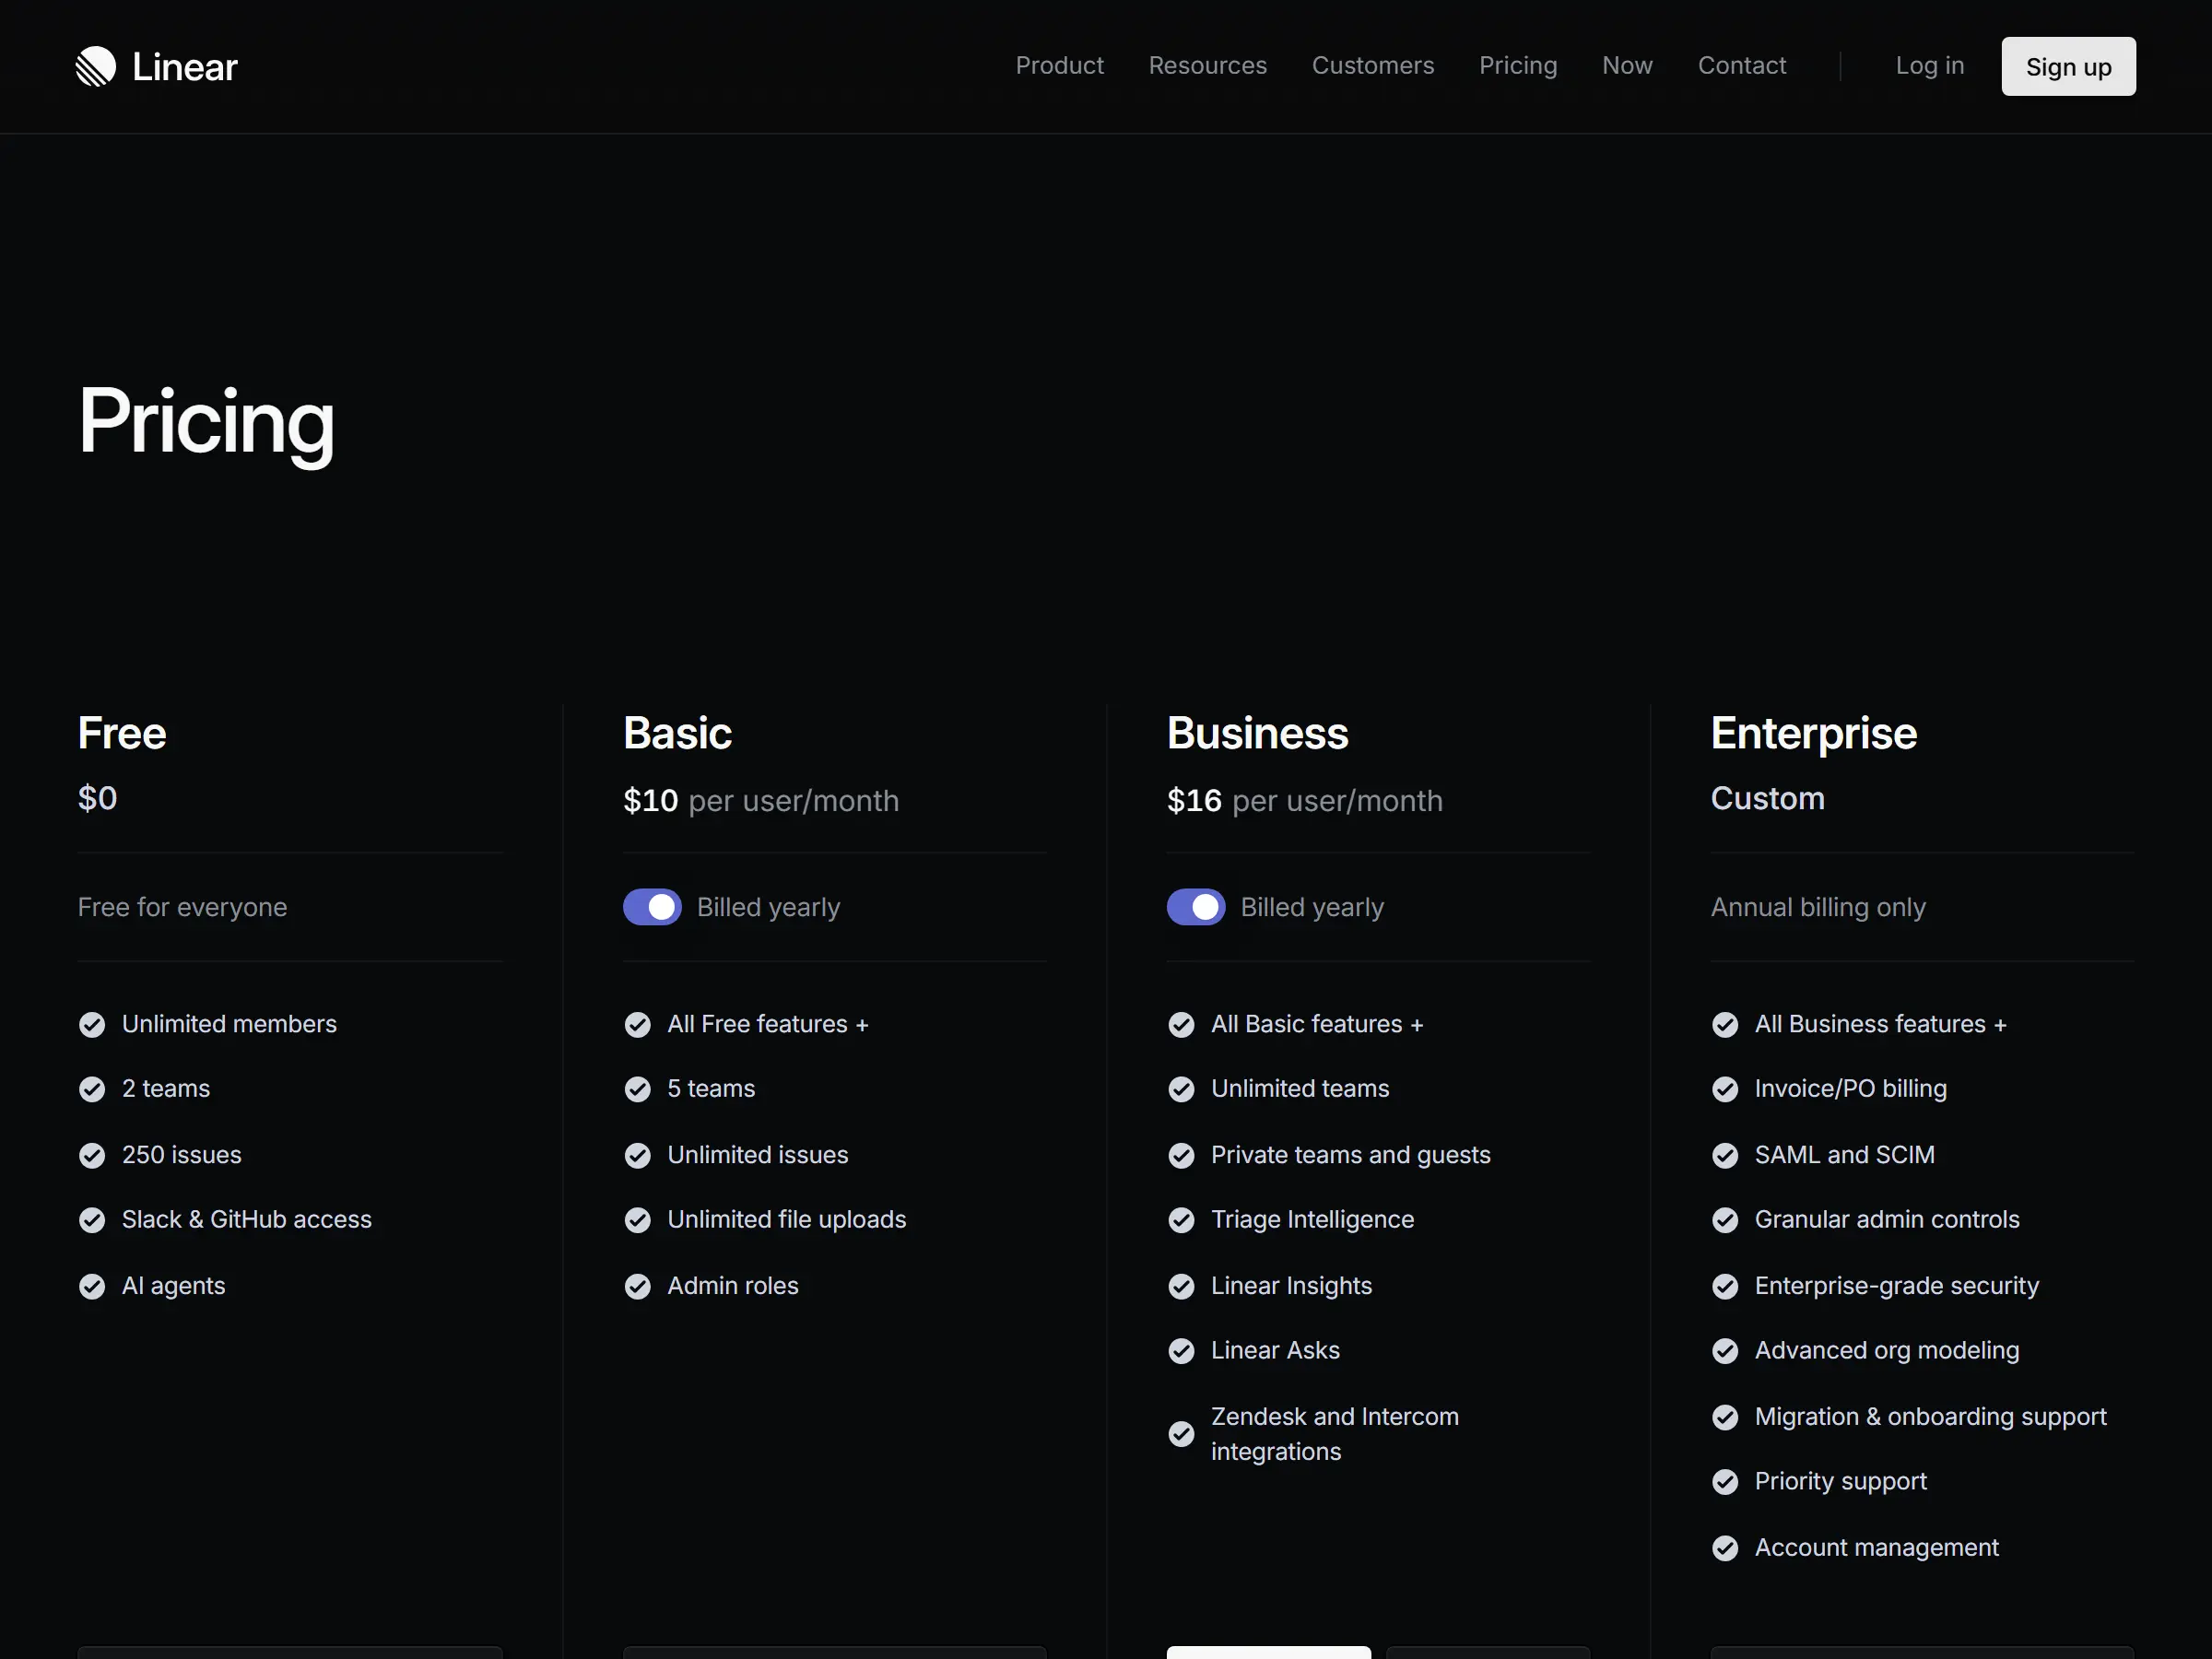Open the Product menu
The width and height of the screenshot is (2212, 1659).
click(1060, 66)
